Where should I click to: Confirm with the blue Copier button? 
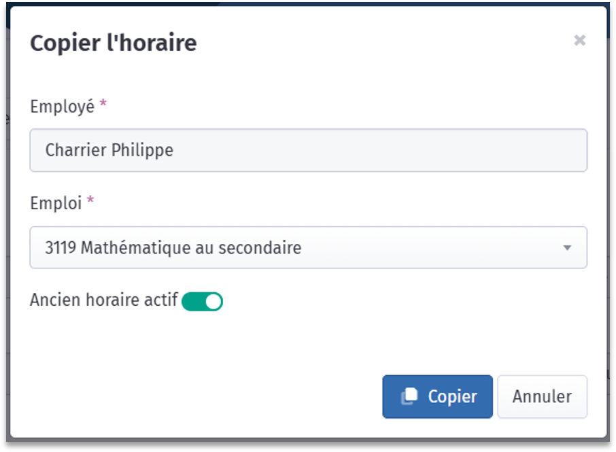[x=437, y=396]
